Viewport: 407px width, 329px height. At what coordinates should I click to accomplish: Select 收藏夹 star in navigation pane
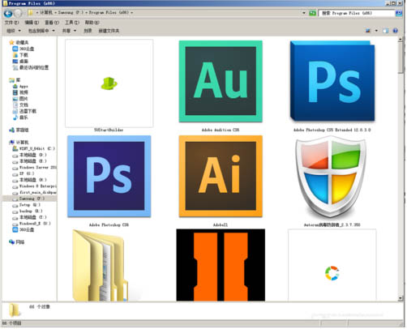[x=19, y=42]
